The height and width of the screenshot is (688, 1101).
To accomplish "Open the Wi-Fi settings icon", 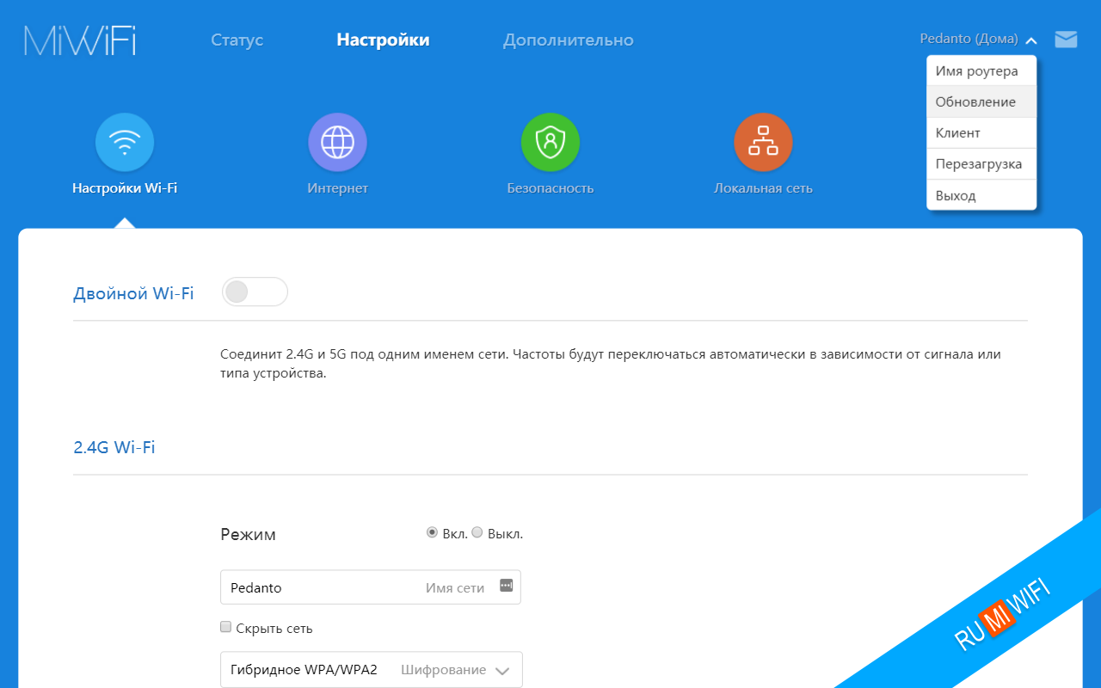I will click(125, 142).
